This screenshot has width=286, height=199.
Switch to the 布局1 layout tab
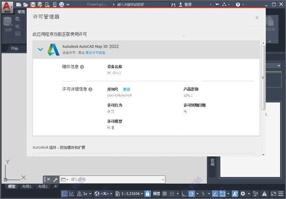(x=26, y=186)
